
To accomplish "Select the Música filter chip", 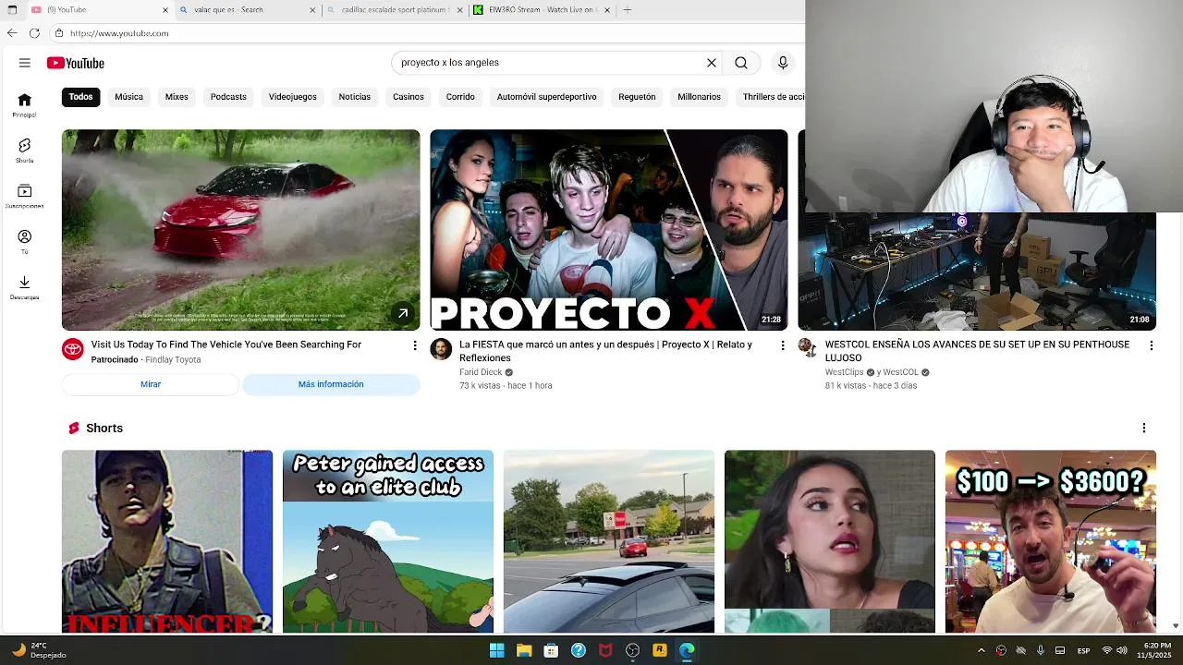I will coord(128,96).
